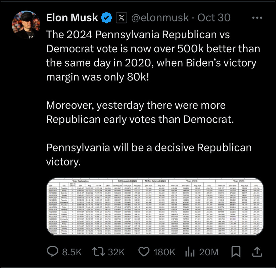This screenshot has width=276, height=268.
Task: Click the X affiliate badge next to the name
Action: pos(122,18)
